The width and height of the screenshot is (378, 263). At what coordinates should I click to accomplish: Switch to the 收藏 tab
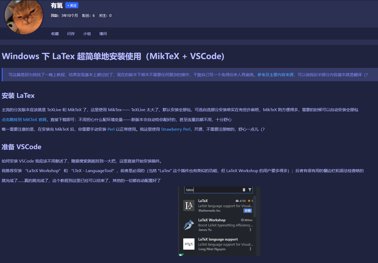pos(55,33)
